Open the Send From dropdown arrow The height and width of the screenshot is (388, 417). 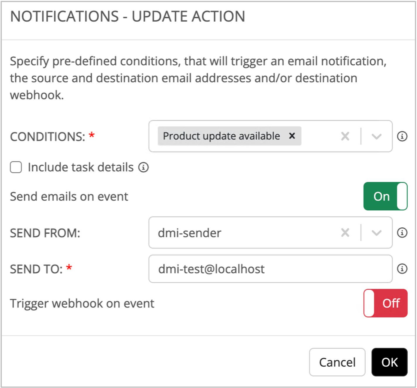(x=376, y=233)
